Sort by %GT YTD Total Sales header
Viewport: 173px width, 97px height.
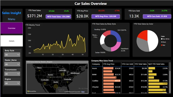pyautogui.click(x=156, y=64)
